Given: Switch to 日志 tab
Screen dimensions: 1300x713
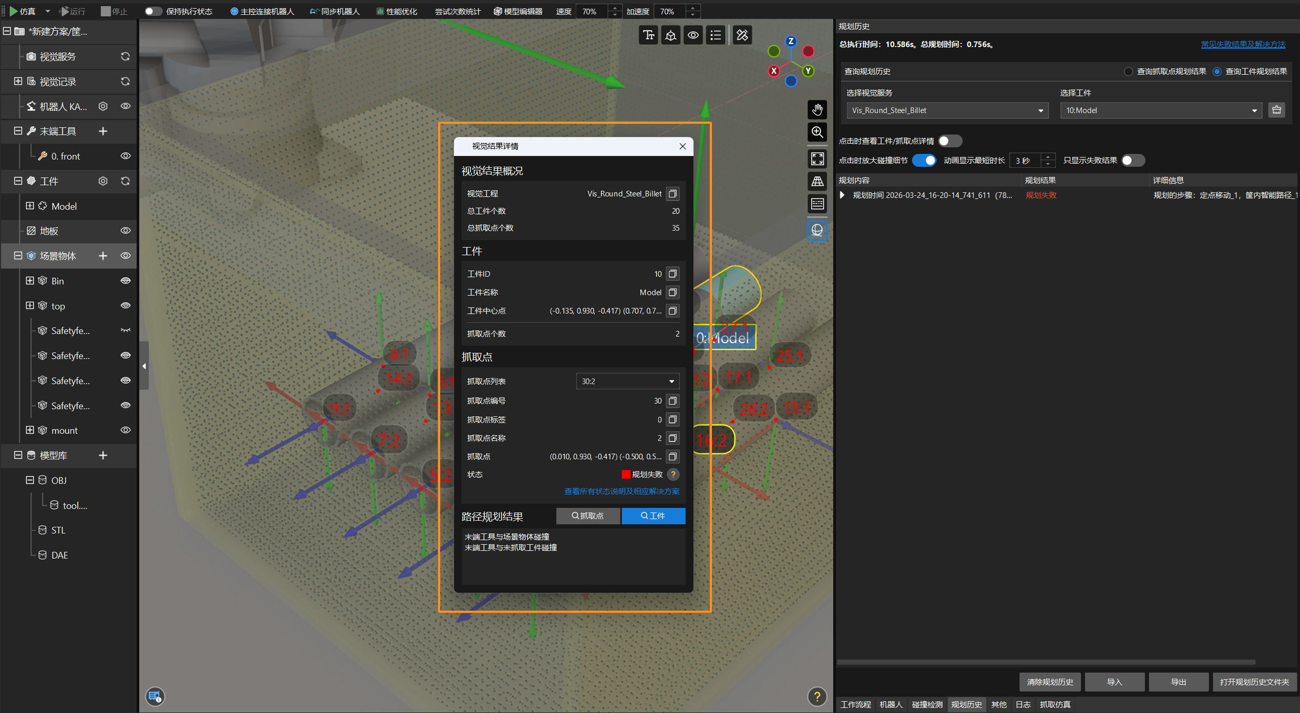Looking at the screenshot, I should pos(1023,705).
